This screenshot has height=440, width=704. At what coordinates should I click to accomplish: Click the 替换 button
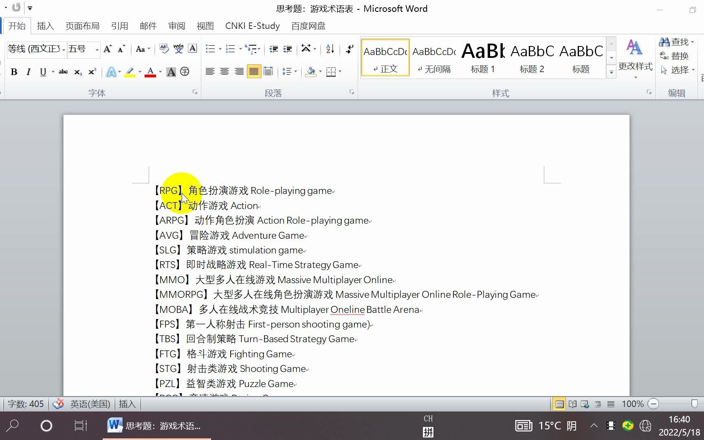(674, 56)
